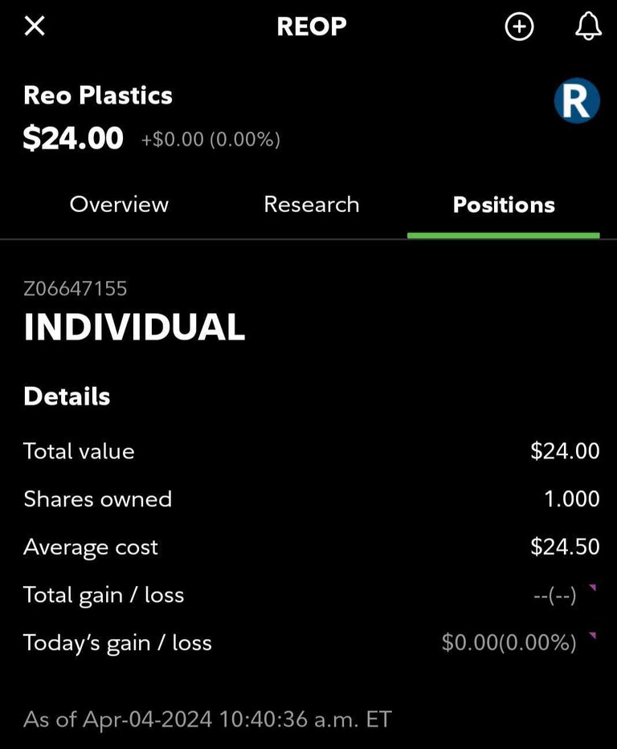Open price alerts via the bell icon
Viewport: 617px width, 749px height.
(x=588, y=26)
